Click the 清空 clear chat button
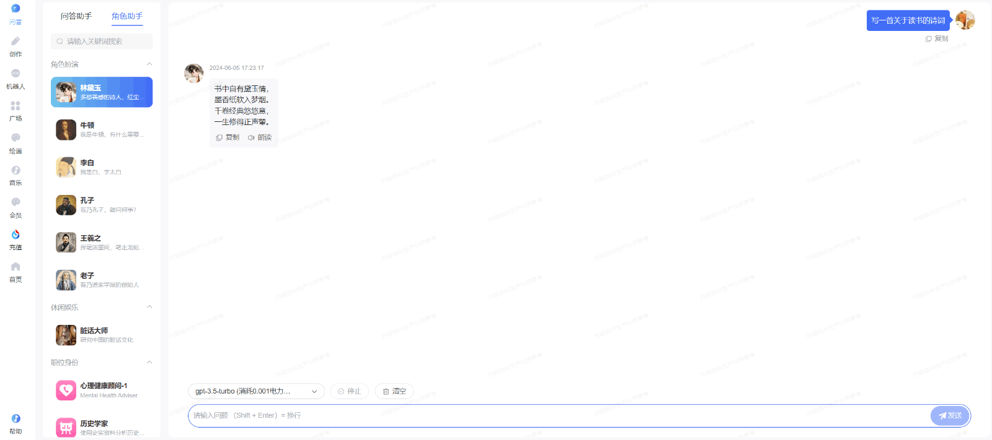The width and height of the screenshot is (992, 440). (394, 391)
